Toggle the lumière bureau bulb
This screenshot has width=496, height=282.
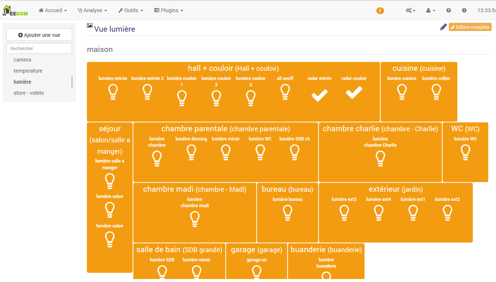tap(288, 213)
